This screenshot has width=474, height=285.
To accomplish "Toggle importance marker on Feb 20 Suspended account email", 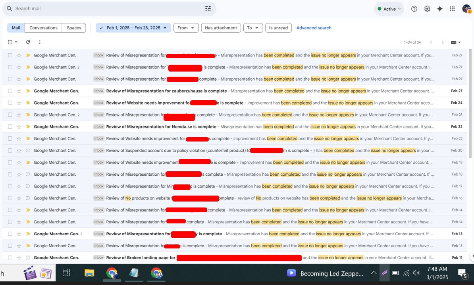I will [28, 151].
